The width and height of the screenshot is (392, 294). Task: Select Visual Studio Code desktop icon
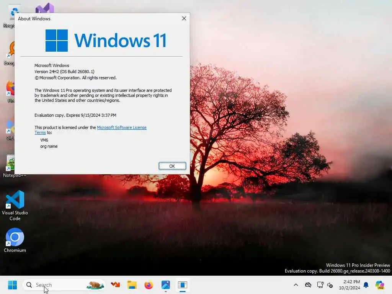[x=15, y=206]
